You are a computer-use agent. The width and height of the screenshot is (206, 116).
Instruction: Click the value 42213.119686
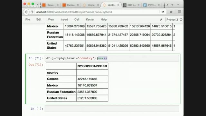pos(87,79)
